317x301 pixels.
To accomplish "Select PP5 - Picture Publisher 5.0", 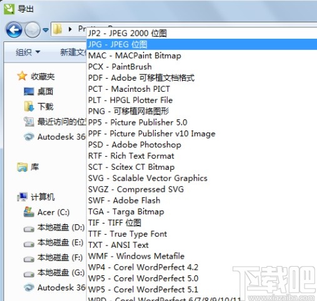I will click(x=201, y=122).
